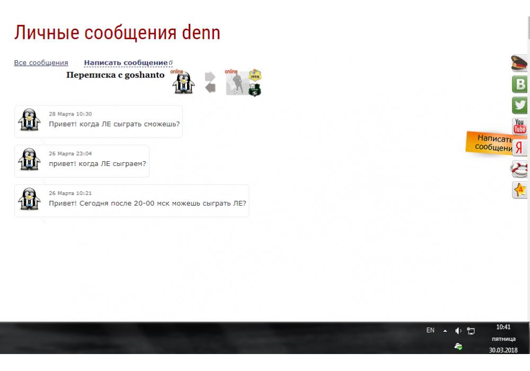530x371 pixels.
Task: Click penguin avatar on 26 Марта 23:04 message
Action: click(29, 159)
